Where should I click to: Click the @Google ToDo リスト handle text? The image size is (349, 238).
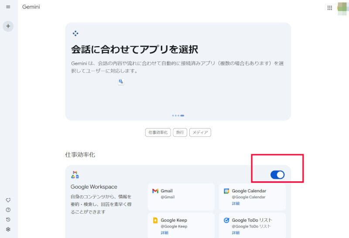coord(251,226)
